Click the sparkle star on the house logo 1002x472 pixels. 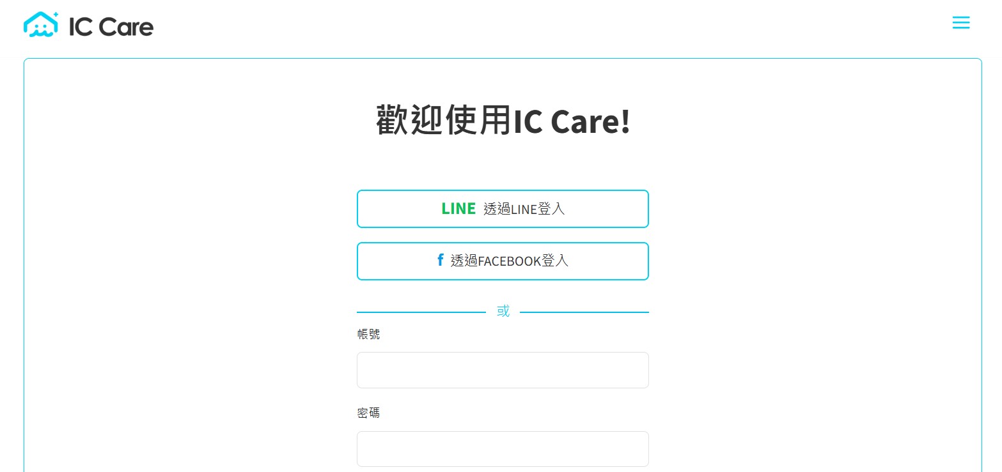(x=56, y=14)
